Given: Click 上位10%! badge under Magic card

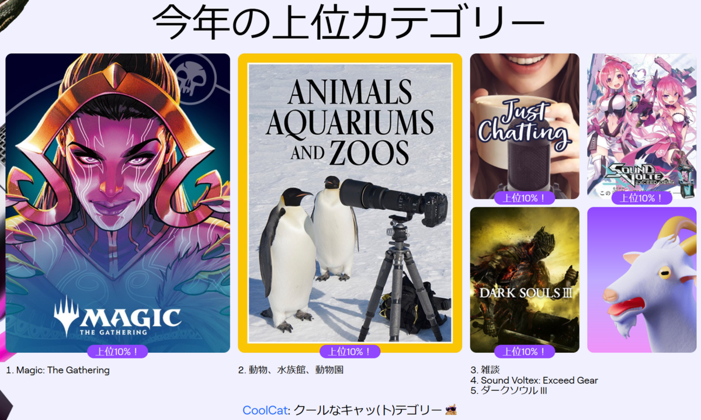Looking at the screenshot, I should [x=117, y=352].
